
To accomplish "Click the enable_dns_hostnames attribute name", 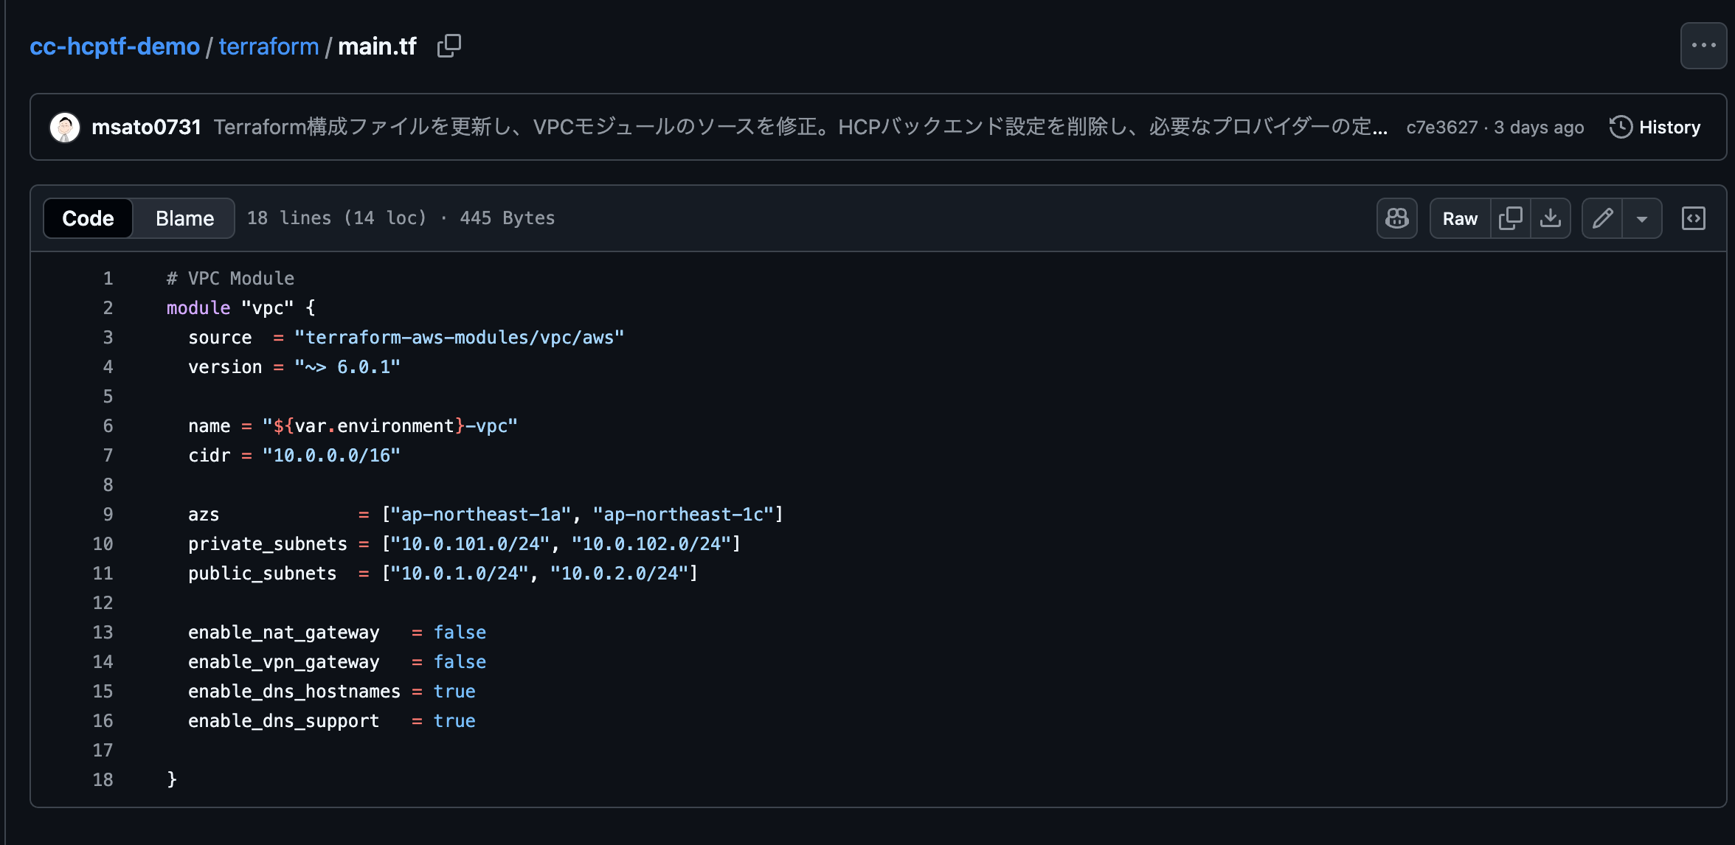I will 294,691.
